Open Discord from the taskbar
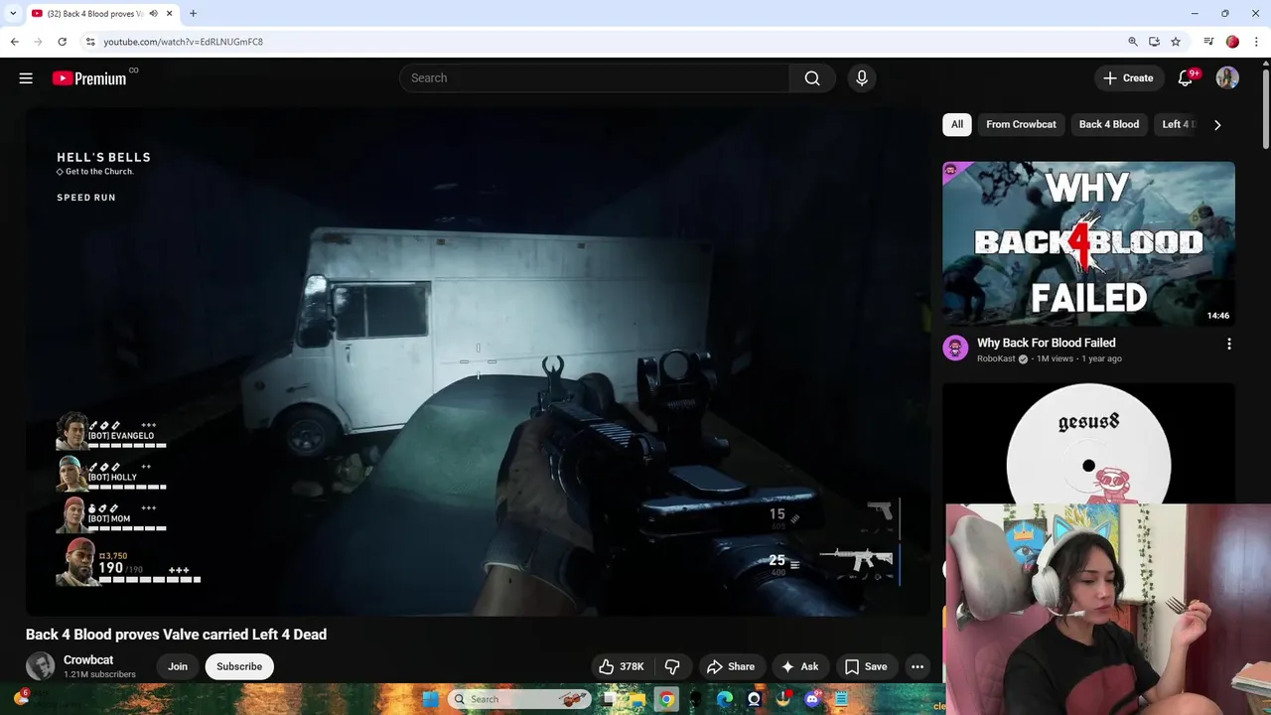The height and width of the screenshot is (715, 1271). pyautogui.click(x=812, y=699)
